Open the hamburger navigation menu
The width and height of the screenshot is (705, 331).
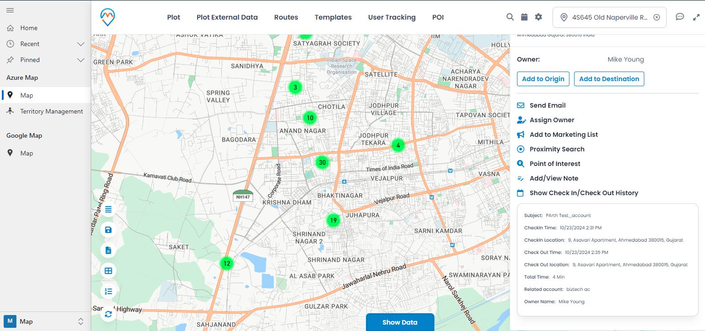point(10,10)
